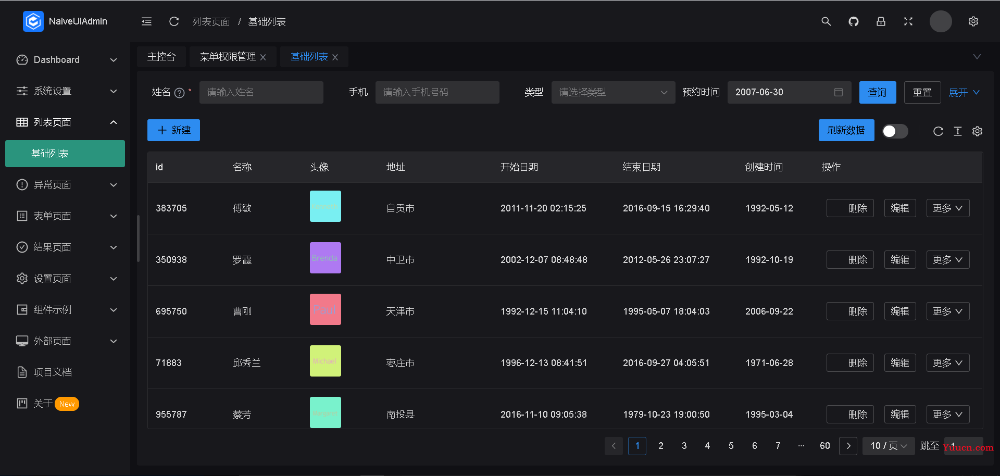The width and height of the screenshot is (1000, 476).
Task: Open 更多 dropdown for row 383705
Action: click(x=948, y=208)
